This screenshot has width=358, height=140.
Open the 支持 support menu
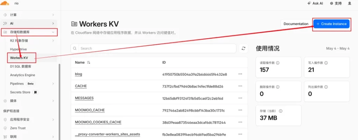pos(336,3)
